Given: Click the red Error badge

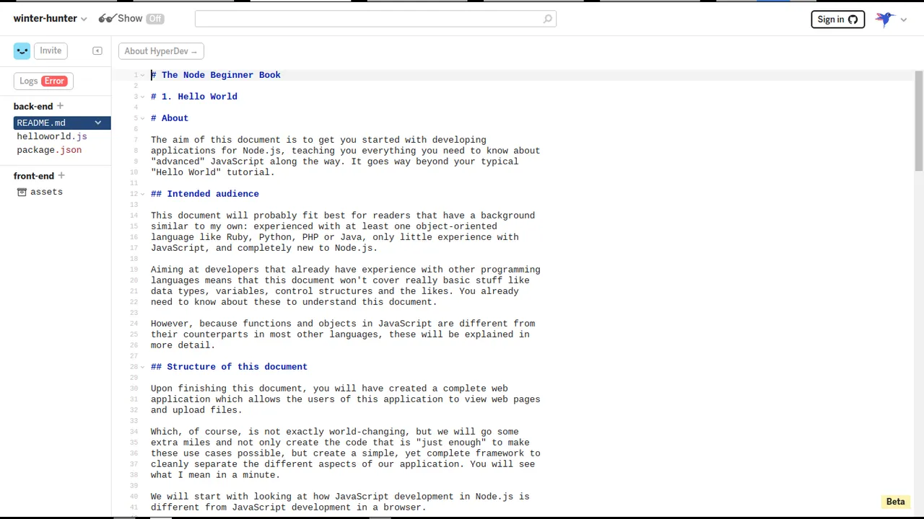Looking at the screenshot, I should 54,81.
